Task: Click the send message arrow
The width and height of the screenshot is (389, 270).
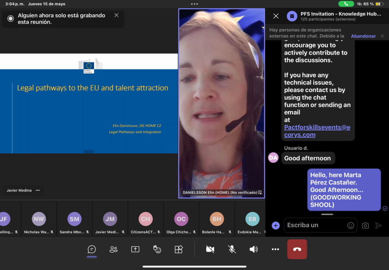Action: [x=378, y=226]
